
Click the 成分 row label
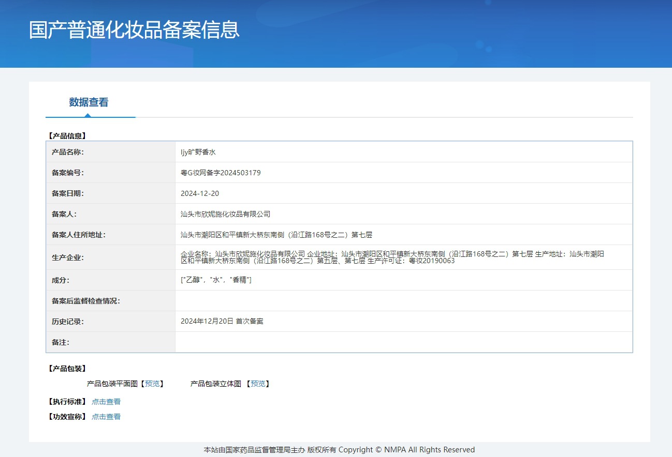coord(61,280)
